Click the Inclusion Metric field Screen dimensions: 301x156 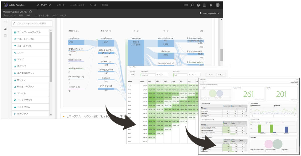148,75
